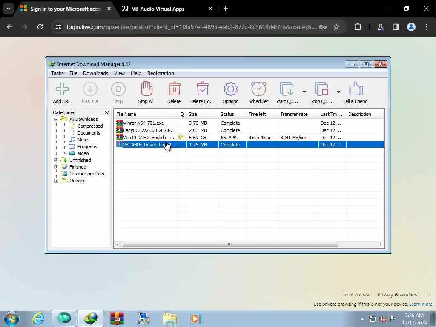Sort by File Name column header
Screen dimensions: 436x327
click(x=146, y=114)
